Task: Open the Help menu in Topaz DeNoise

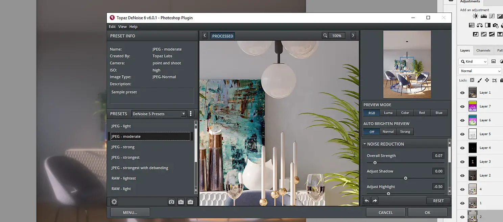Action: pyautogui.click(x=134, y=27)
